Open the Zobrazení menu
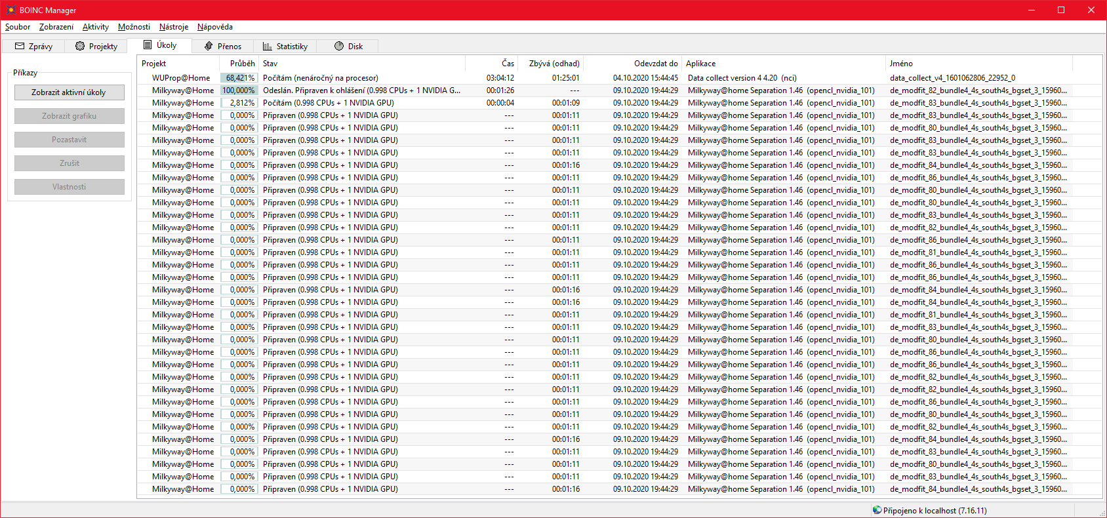1107x518 pixels. 56,27
